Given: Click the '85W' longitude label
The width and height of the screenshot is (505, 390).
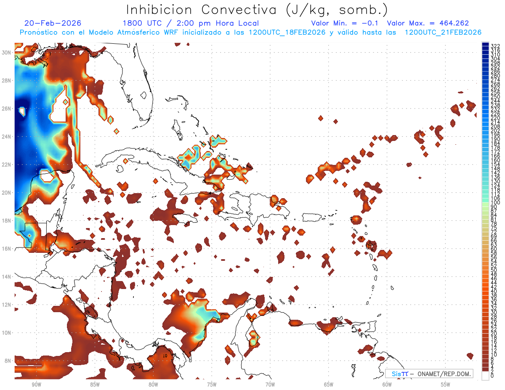Looking at the screenshot, I should 95,385.
